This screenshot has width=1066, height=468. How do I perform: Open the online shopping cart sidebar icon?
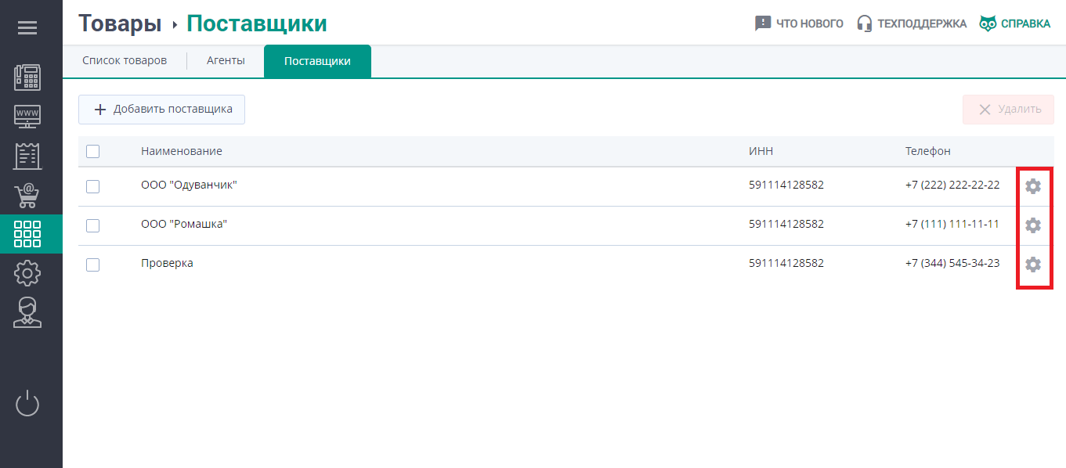click(27, 195)
